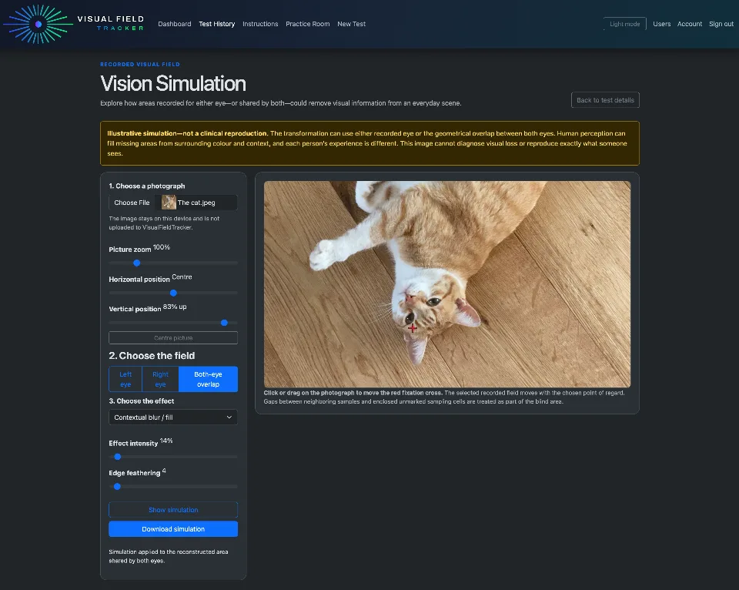Click the Visual Field Tracker starburst logo
This screenshot has height=590, width=739.
coord(38,24)
